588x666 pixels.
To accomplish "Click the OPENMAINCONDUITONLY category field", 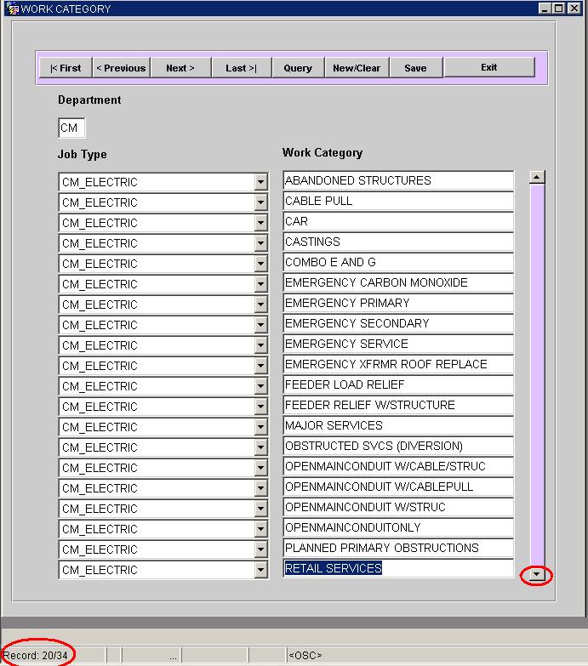I will pos(398,527).
